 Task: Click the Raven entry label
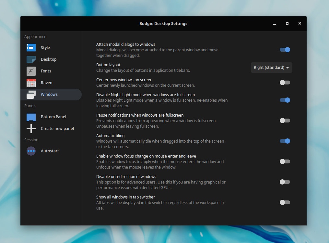pos(46,83)
